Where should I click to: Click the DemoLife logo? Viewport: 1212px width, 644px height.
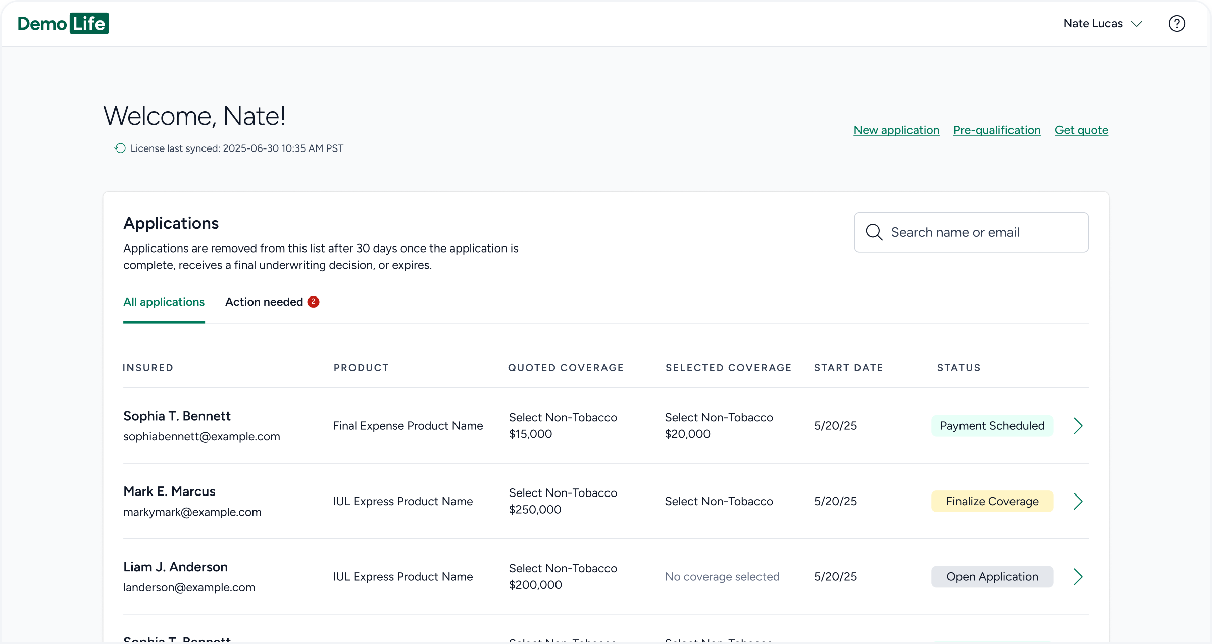[63, 24]
